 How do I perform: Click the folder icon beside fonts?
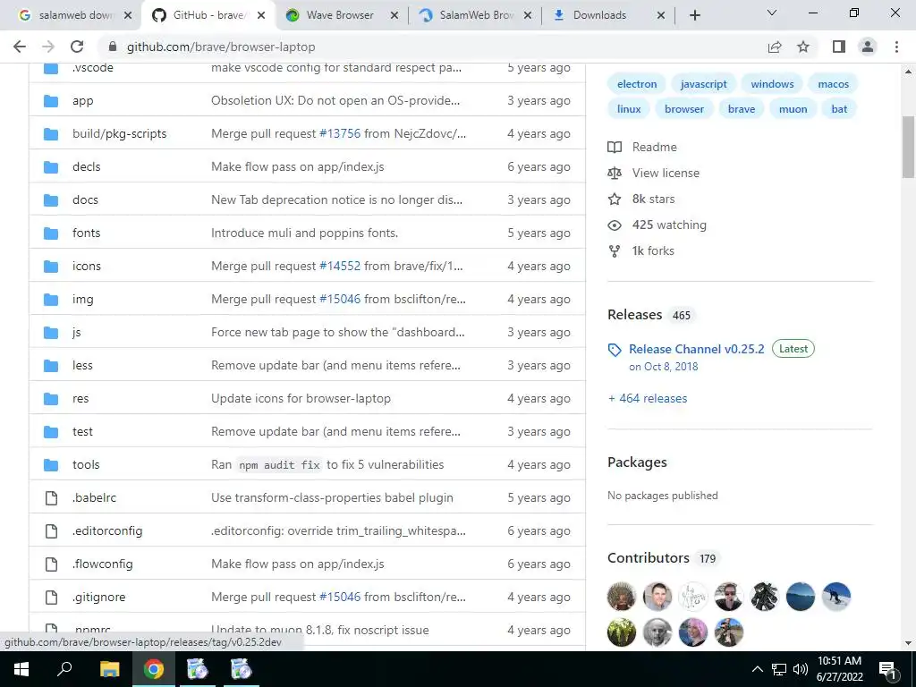click(x=51, y=233)
